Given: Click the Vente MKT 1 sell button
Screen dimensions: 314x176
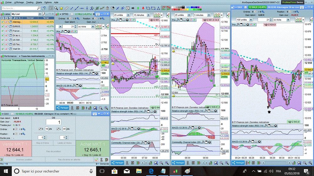Looking at the screenshot, I should tap(16, 148).
